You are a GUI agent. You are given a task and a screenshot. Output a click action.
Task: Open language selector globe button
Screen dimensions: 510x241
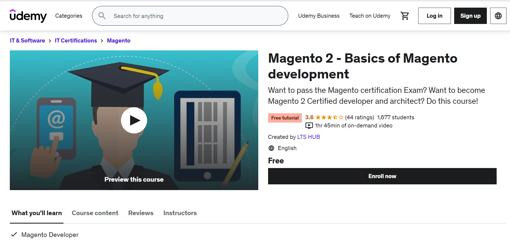click(498, 16)
